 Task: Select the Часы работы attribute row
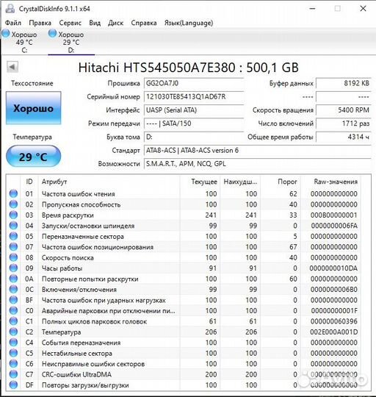click(184, 268)
